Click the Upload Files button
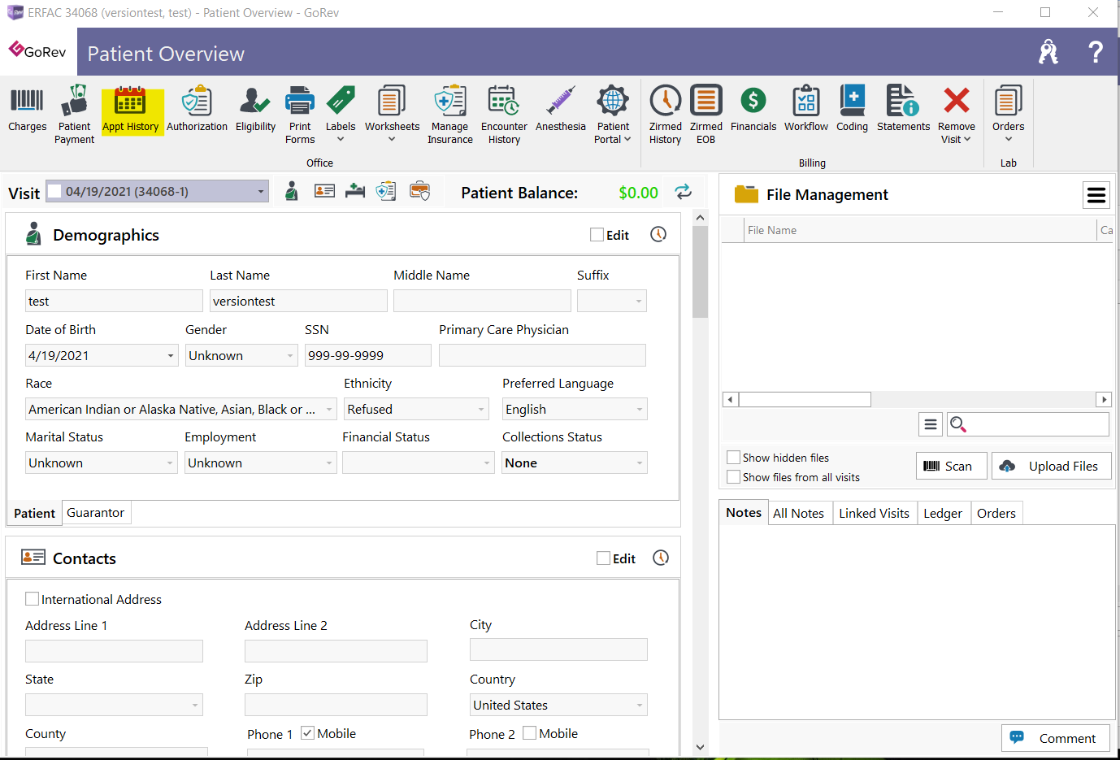Image resolution: width=1120 pixels, height=760 pixels. pos(1052,466)
